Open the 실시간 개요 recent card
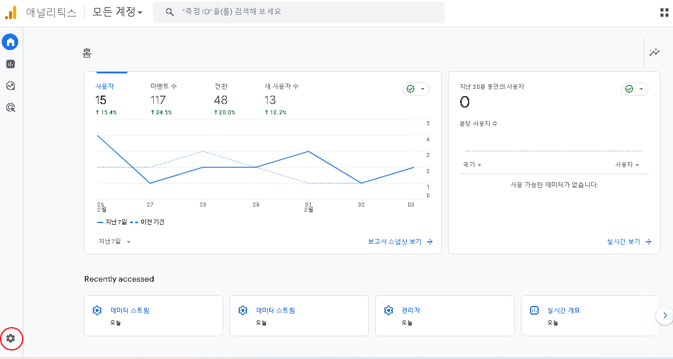Image resolution: width=673 pixels, height=359 pixels. [x=590, y=316]
